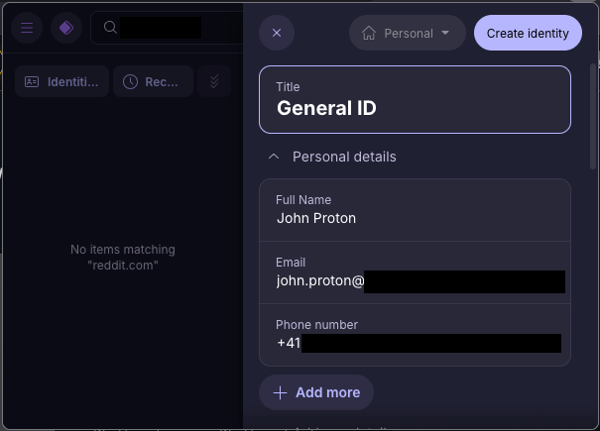Click the purple diamond vault icon

click(66, 28)
